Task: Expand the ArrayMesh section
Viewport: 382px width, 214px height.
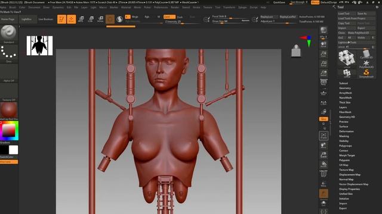Action: click(x=346, y=93)
